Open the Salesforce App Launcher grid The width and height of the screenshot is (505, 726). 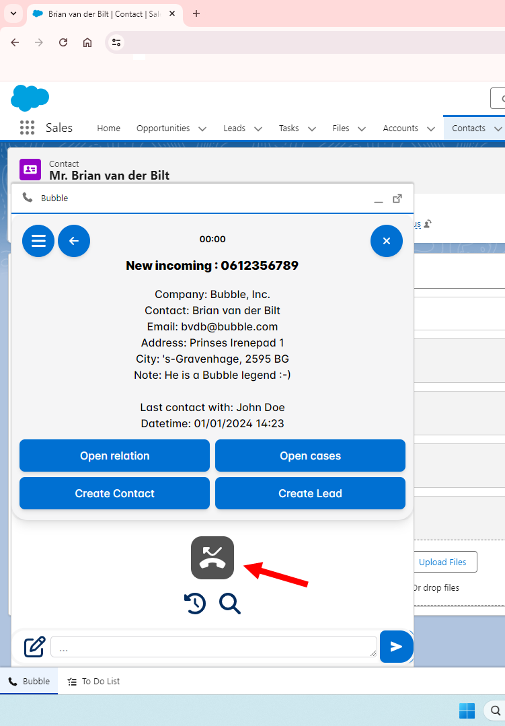click(x=27, y=128)
